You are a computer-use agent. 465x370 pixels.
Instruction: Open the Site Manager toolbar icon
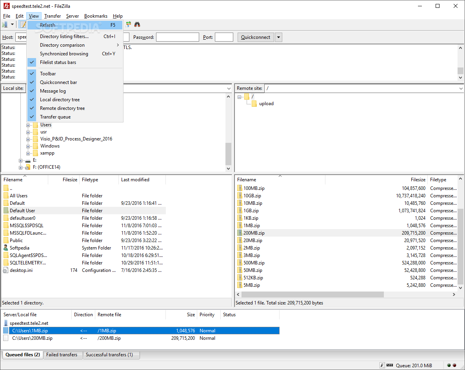click(5, 25)
